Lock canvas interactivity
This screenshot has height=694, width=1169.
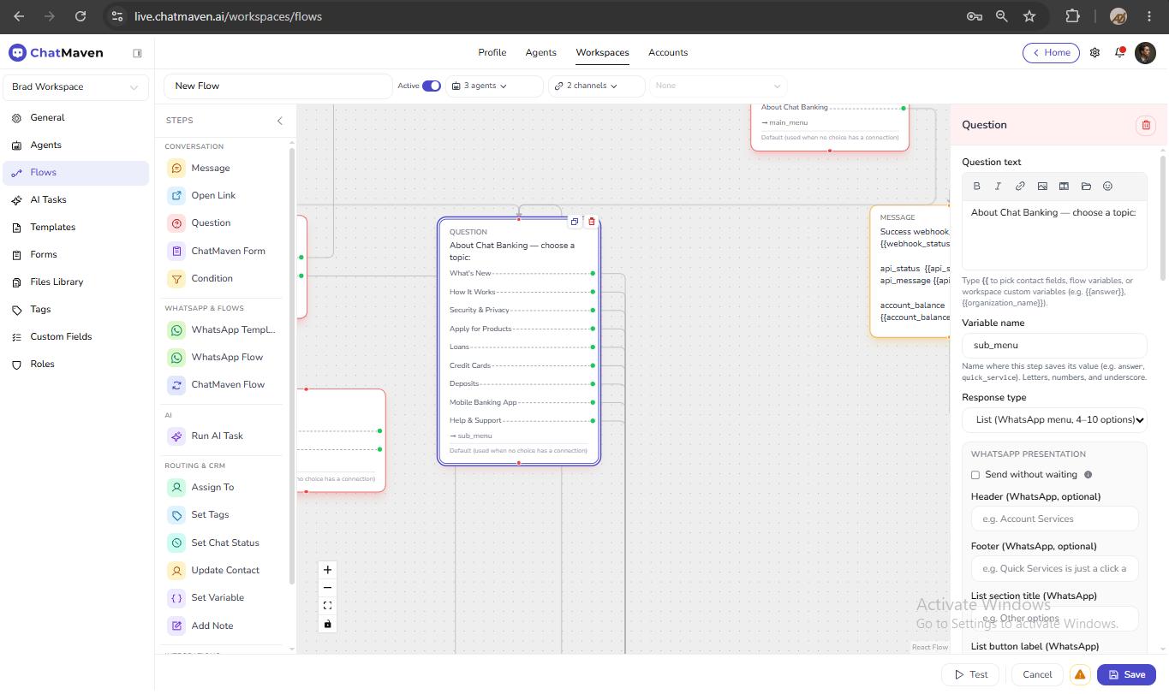click(327, 624)
